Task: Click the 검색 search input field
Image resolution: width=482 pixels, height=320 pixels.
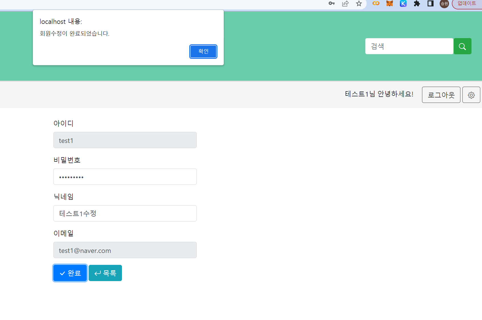Action: [x=409, y=46]
